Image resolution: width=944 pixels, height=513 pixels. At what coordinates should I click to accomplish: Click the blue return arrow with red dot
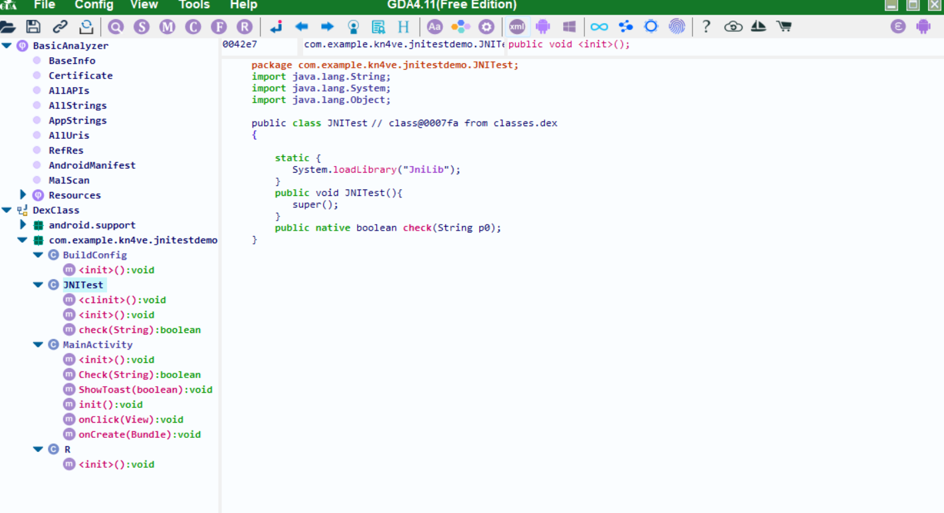[276, 27]
